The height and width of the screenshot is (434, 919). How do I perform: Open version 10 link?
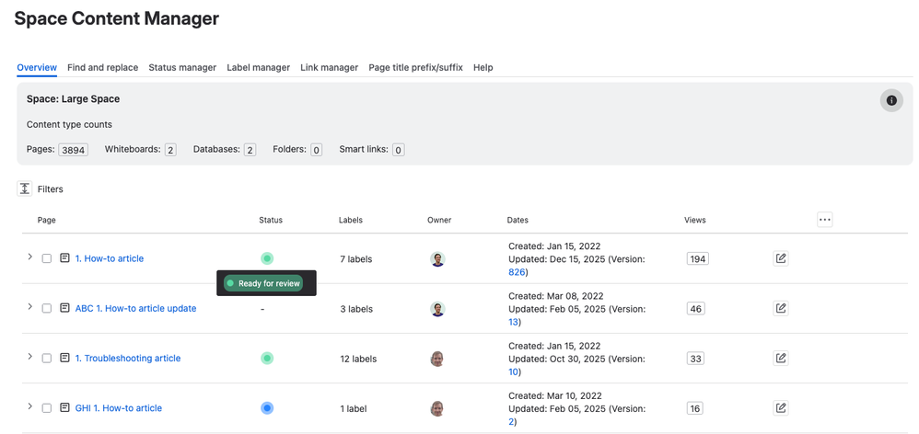click(514, 371)
